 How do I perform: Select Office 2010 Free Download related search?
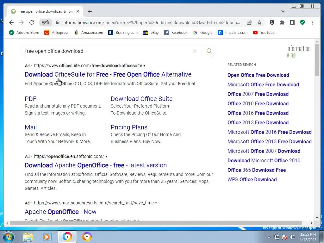pos(258,104)
